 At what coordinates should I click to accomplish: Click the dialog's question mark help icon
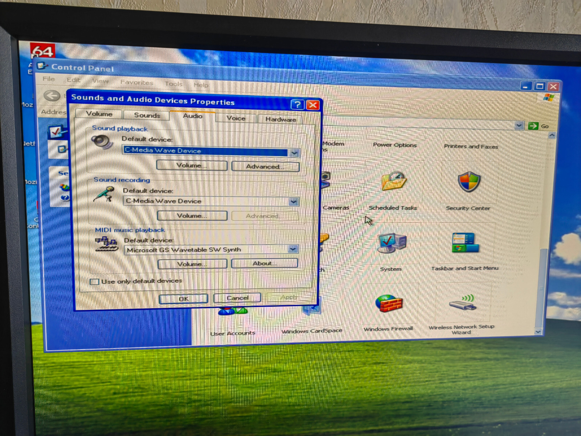point(297,105)
